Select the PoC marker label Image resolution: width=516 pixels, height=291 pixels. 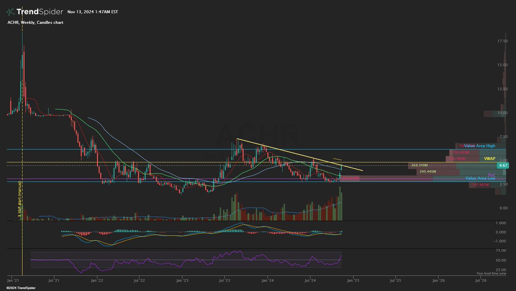click(x=491, y=175)
